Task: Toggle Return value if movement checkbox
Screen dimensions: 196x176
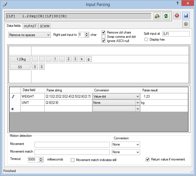Action: point(147,159)
